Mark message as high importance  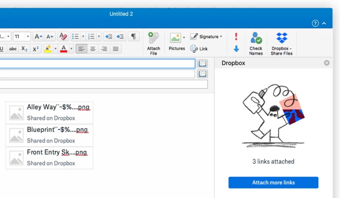(236, 36)
